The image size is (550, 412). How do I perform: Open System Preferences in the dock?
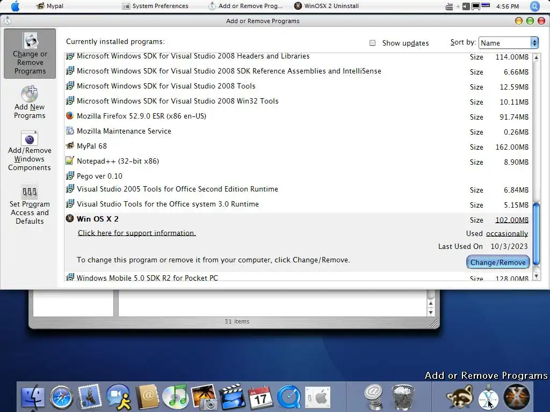(317, 398)
